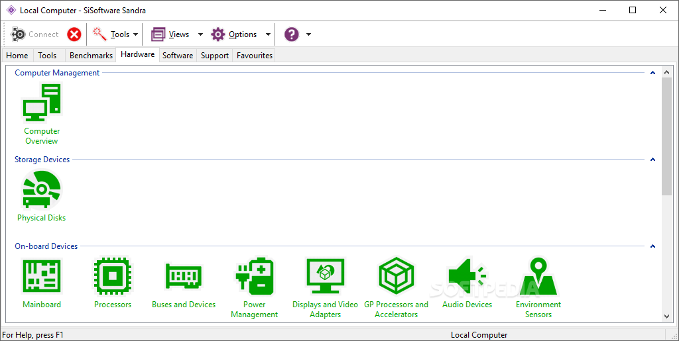Switch to the Benchmarks tab
679x341 pixels.
[91, 56]
